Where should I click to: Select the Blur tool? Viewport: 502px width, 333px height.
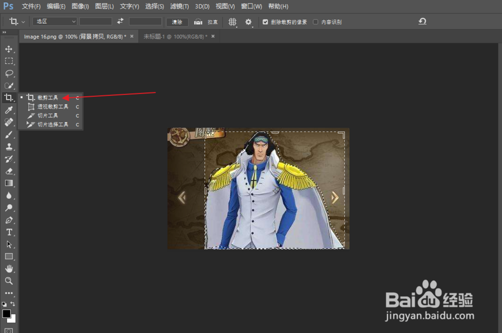(x=9, y=196)
